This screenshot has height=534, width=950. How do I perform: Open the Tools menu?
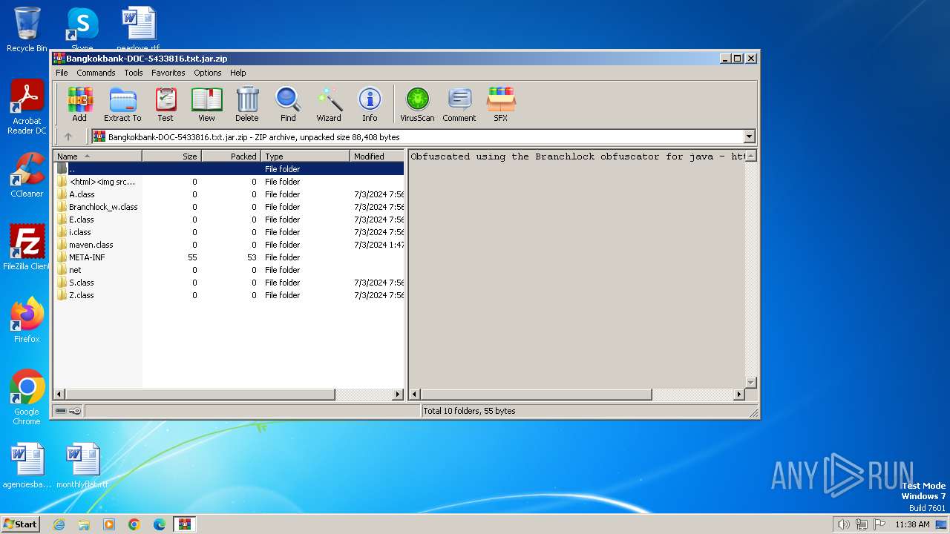pyautogui.click(x=134, y=73)
